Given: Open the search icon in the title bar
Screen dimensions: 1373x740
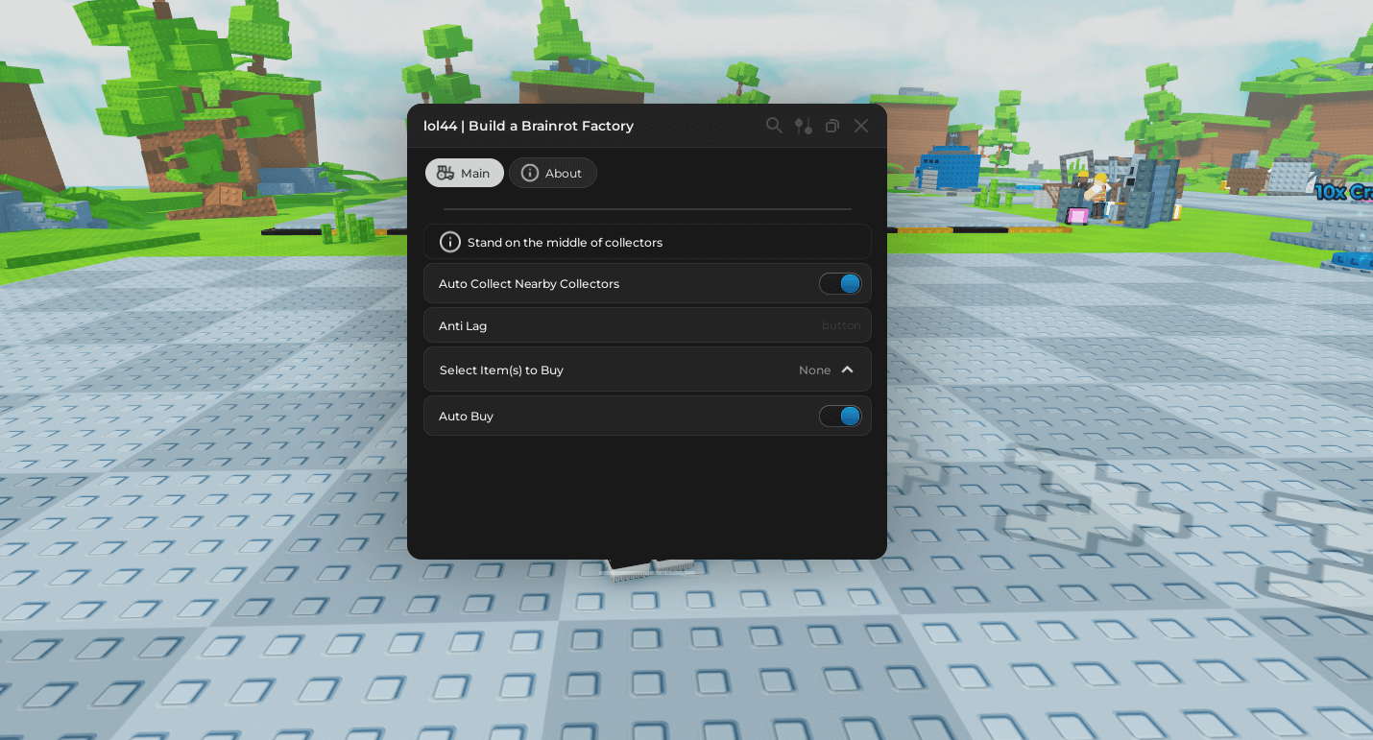Looking at the screenshot, I should click(x=774, y=126).
